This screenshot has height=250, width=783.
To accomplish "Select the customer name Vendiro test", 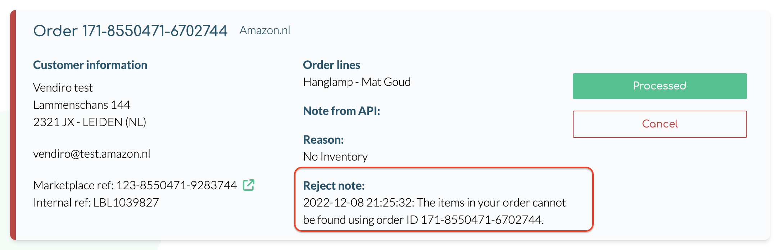I will pyautogui.click(x=63, y=88).
